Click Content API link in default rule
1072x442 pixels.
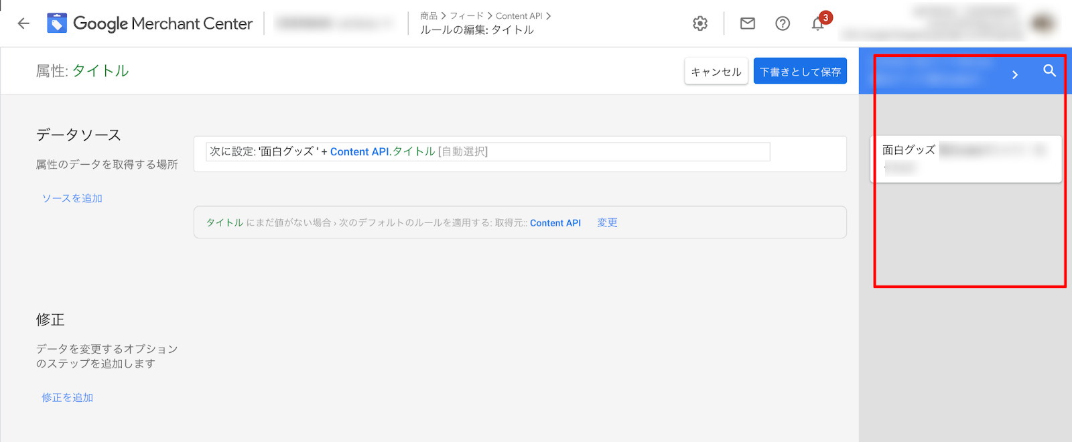[x=555, y=223]
